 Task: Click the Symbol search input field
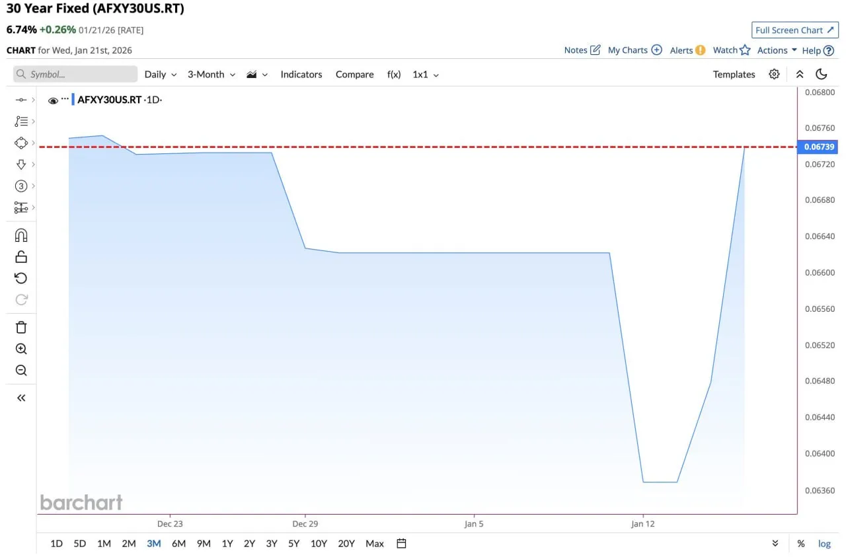pyautogui.click(x=75, y=74)
